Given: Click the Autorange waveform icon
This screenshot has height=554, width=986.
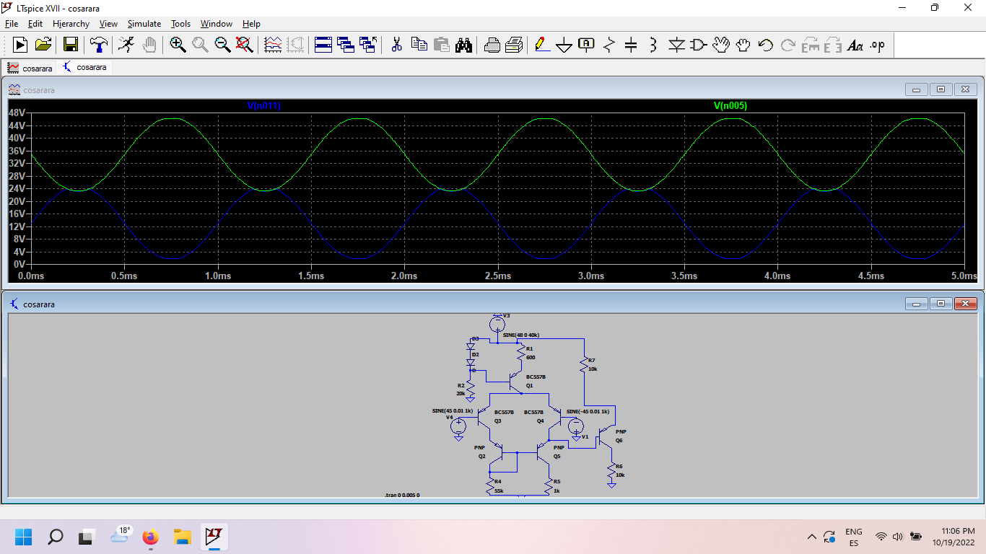Looking at the screenshot, I should click(x=273, y=45).
